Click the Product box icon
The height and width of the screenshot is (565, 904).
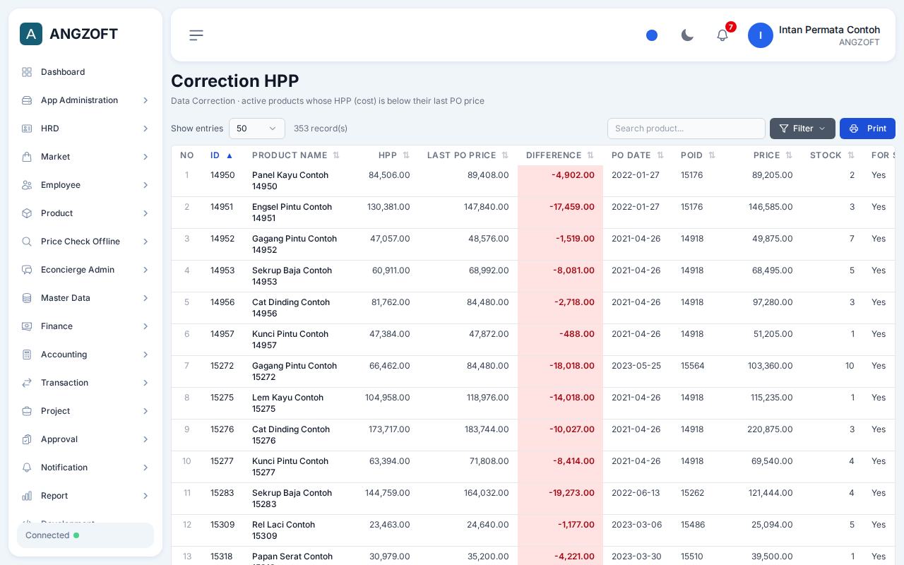point(27,213)
